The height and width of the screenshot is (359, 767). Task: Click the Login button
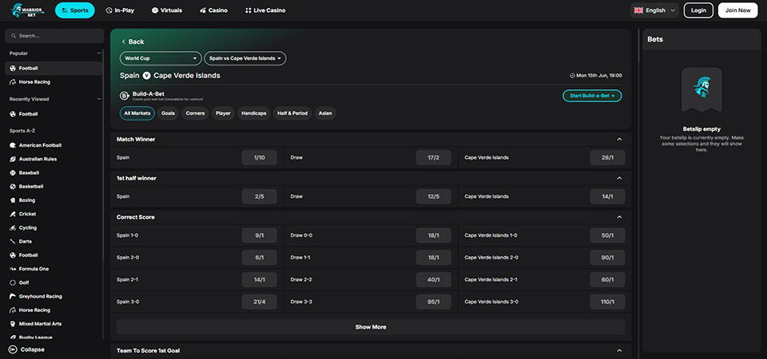pos(698,10)
